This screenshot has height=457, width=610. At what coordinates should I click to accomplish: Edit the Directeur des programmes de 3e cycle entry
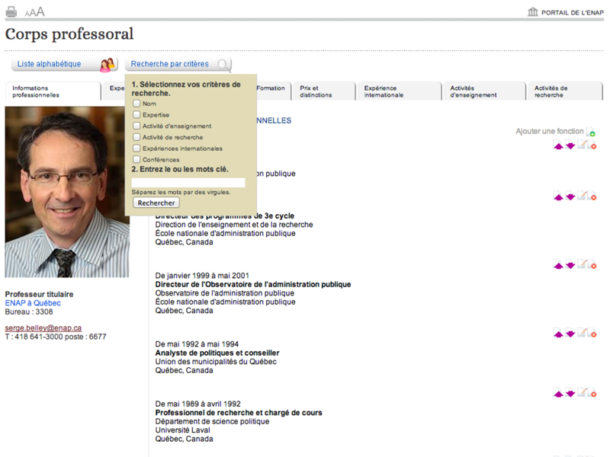582,196
